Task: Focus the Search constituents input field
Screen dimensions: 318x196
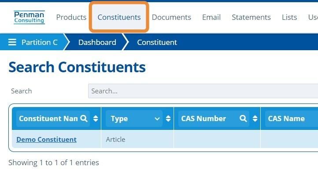Action: point(203,91)
